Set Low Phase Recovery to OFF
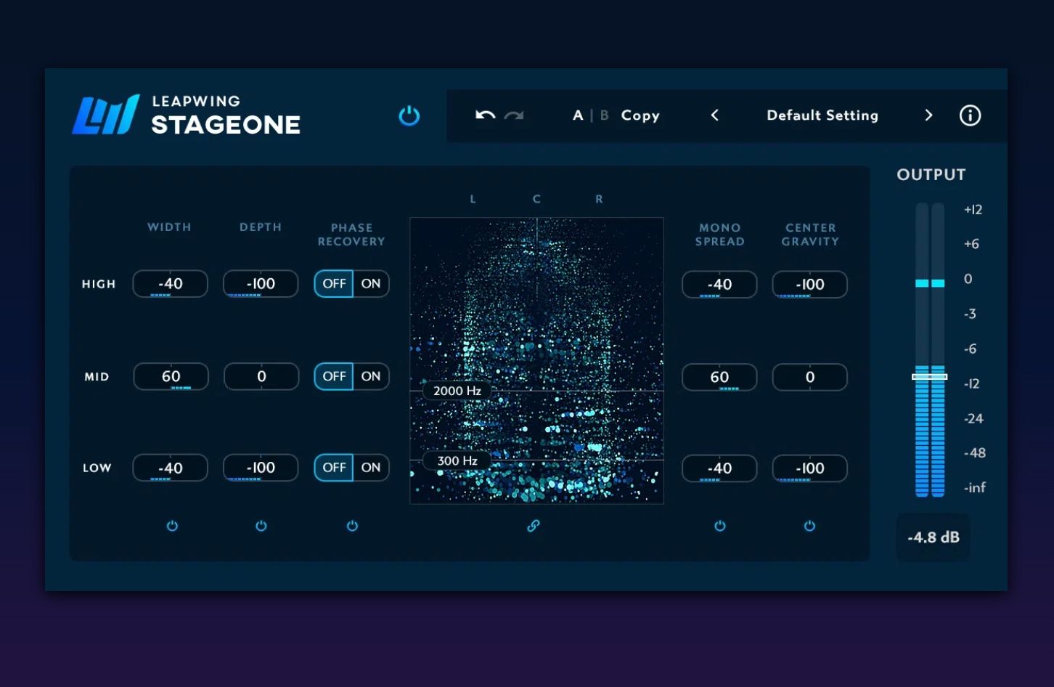Screen dimensions: 1054x687 [334, 468]
